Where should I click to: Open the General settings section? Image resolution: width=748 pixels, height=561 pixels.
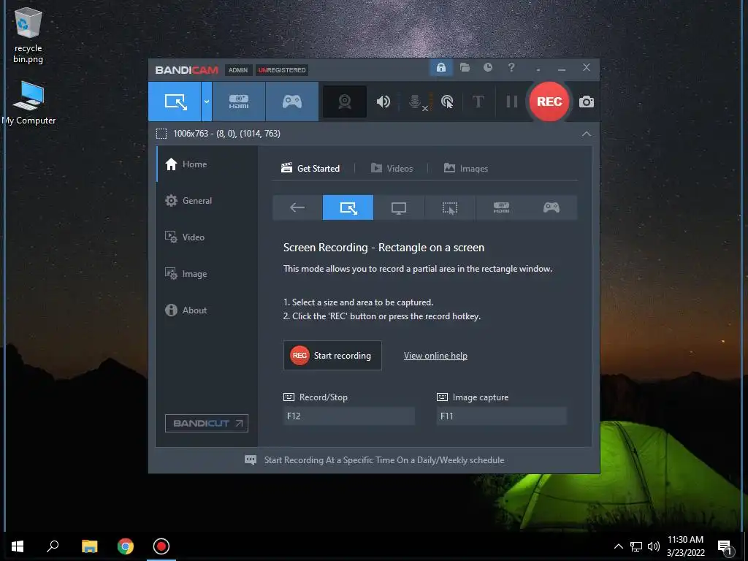tap(207, 201)
